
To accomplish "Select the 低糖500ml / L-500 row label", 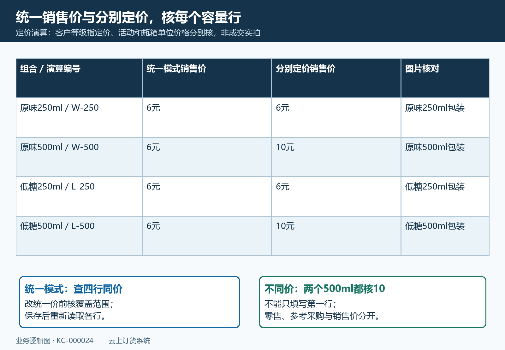I will pos(57,226).
